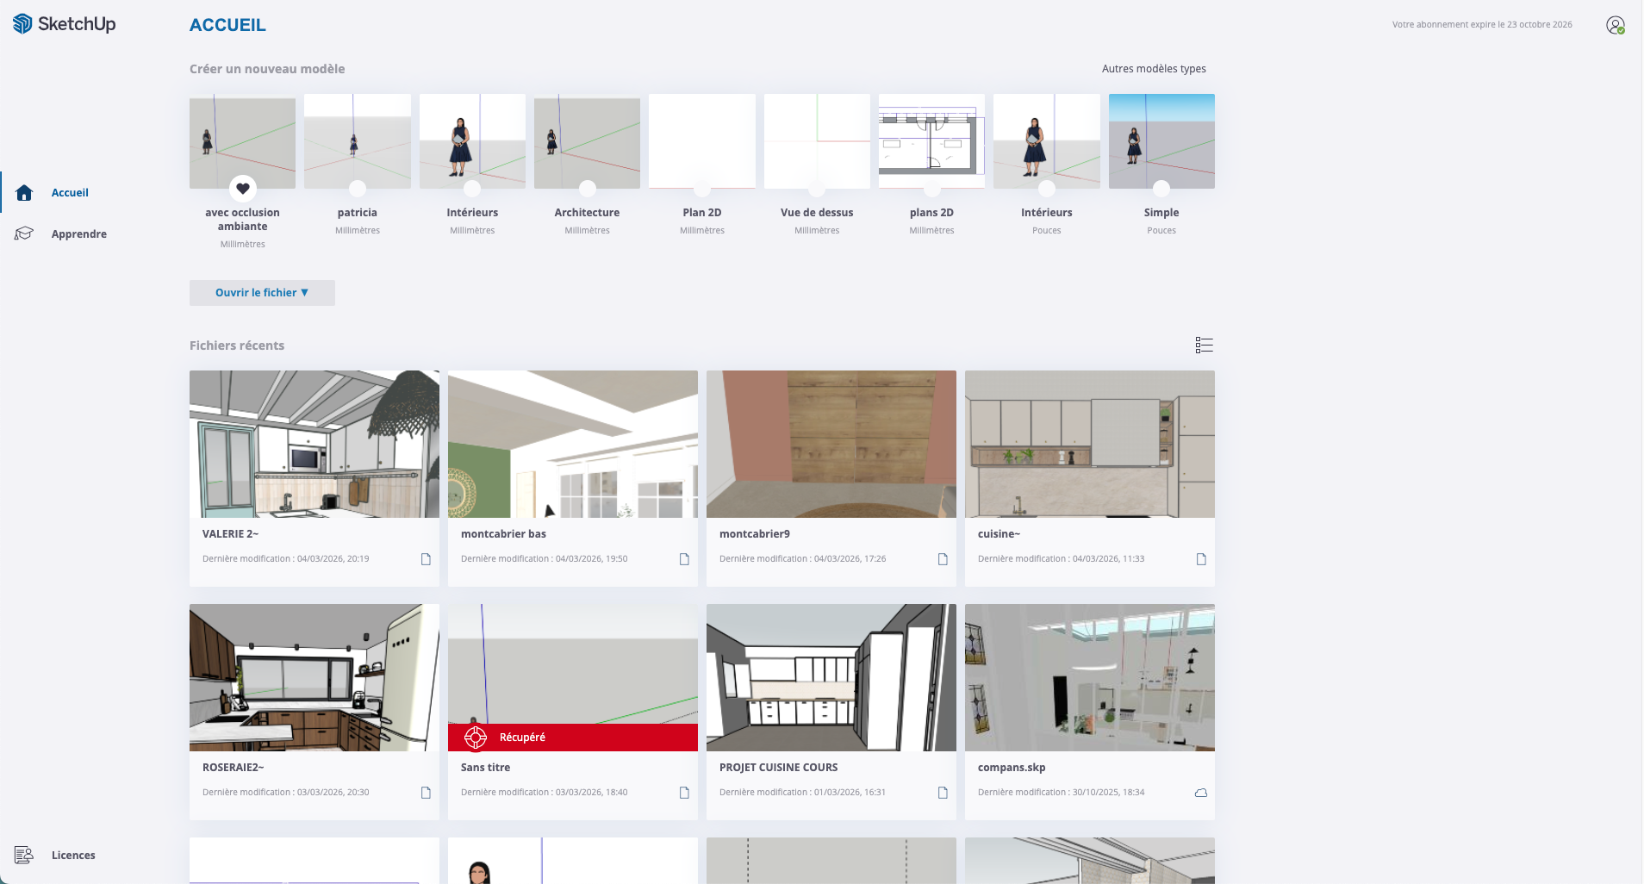Click the Récupéré badge icon on Sans titre
The width and height of the screenshot is (1644, 884).
pos(476,737)
